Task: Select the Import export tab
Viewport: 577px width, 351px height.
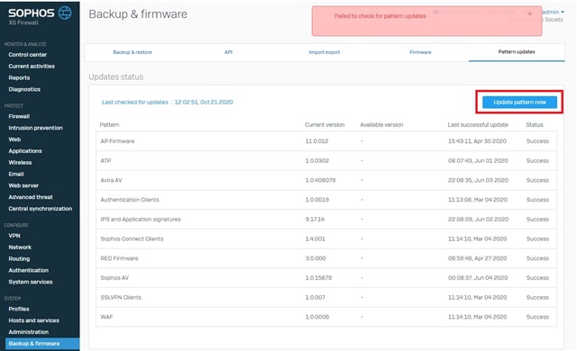Action: click(325, 52)
